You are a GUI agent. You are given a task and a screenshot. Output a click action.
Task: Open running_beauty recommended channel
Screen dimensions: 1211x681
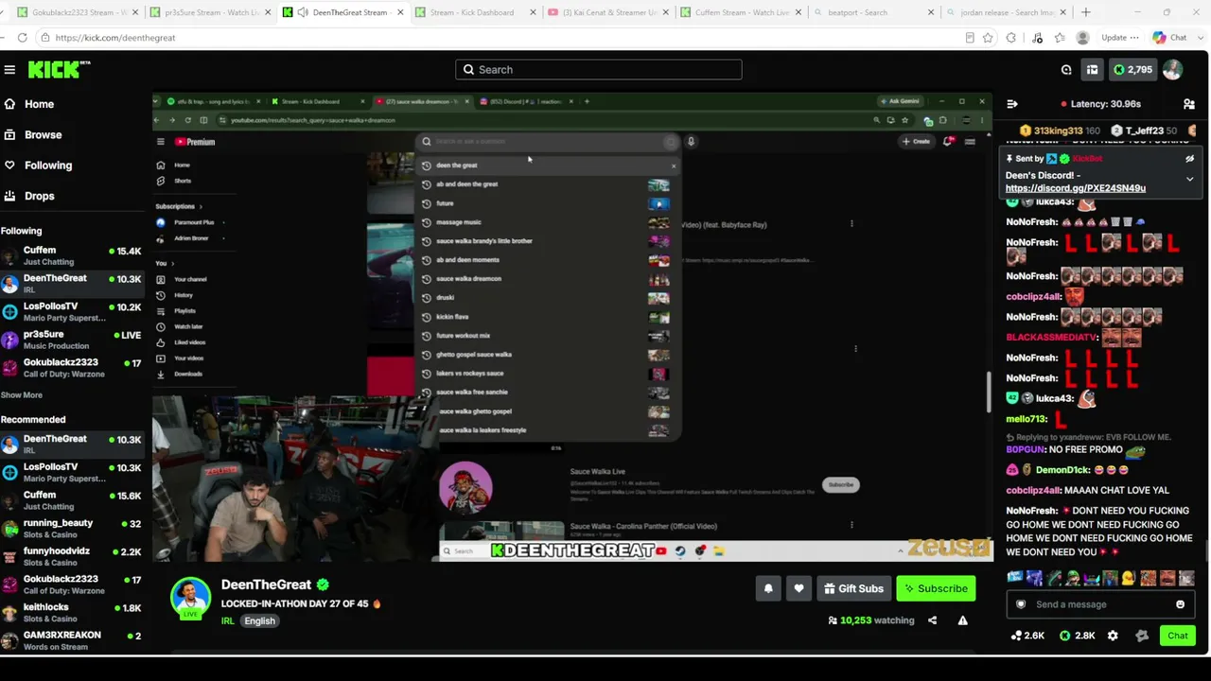pyautogui.click(x=71, y=528)
